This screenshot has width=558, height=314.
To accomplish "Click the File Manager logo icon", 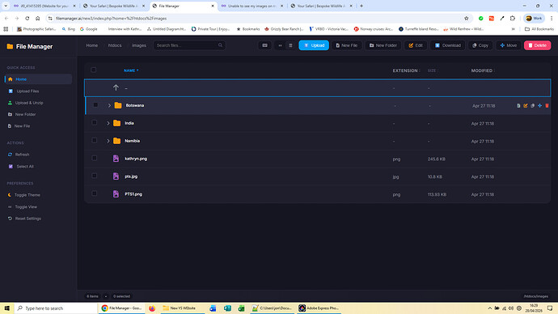I will (x=10, y=46).
